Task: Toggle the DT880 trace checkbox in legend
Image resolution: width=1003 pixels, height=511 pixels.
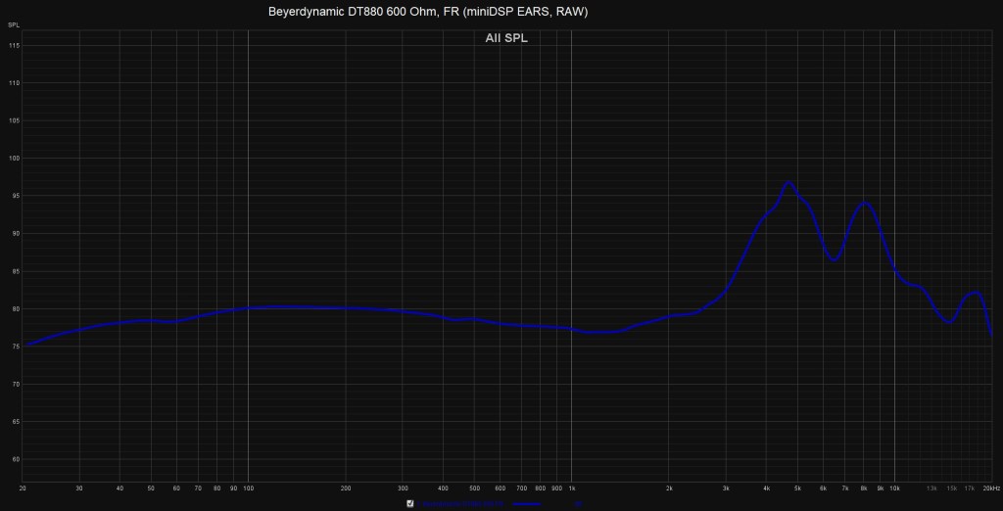Action: click(x=409, y=504)
